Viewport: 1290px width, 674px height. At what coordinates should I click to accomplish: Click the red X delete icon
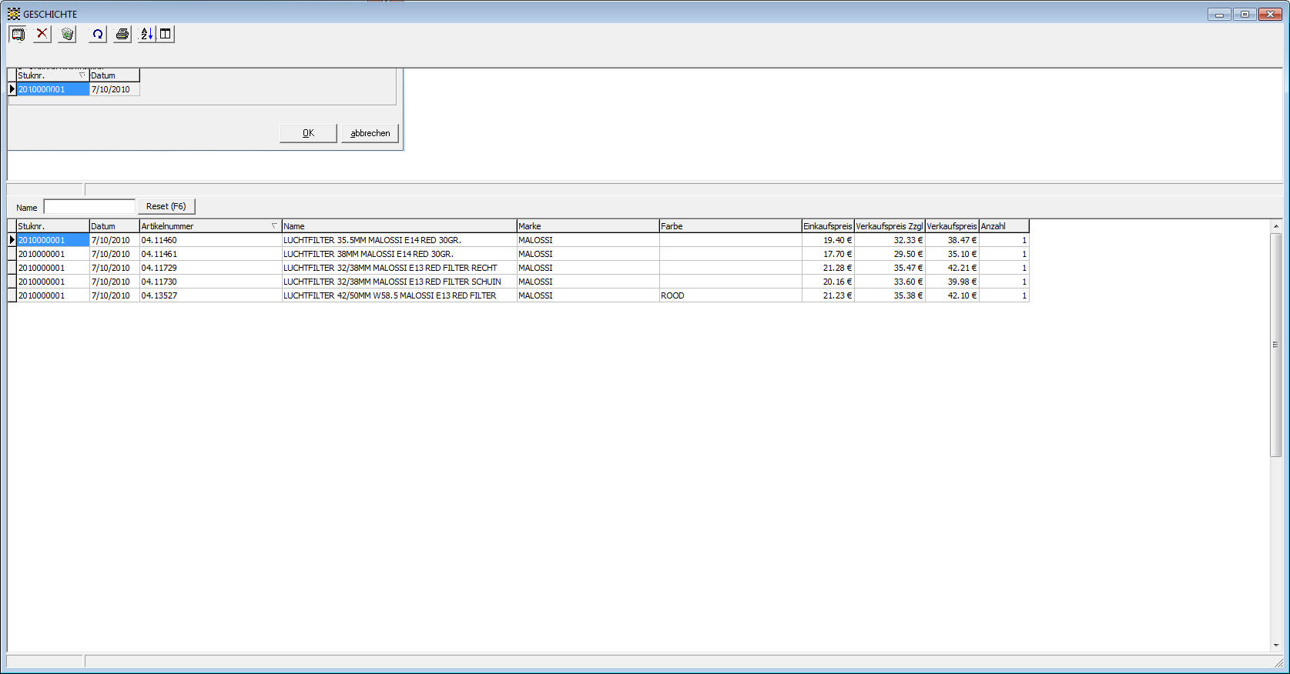[42, 34]
